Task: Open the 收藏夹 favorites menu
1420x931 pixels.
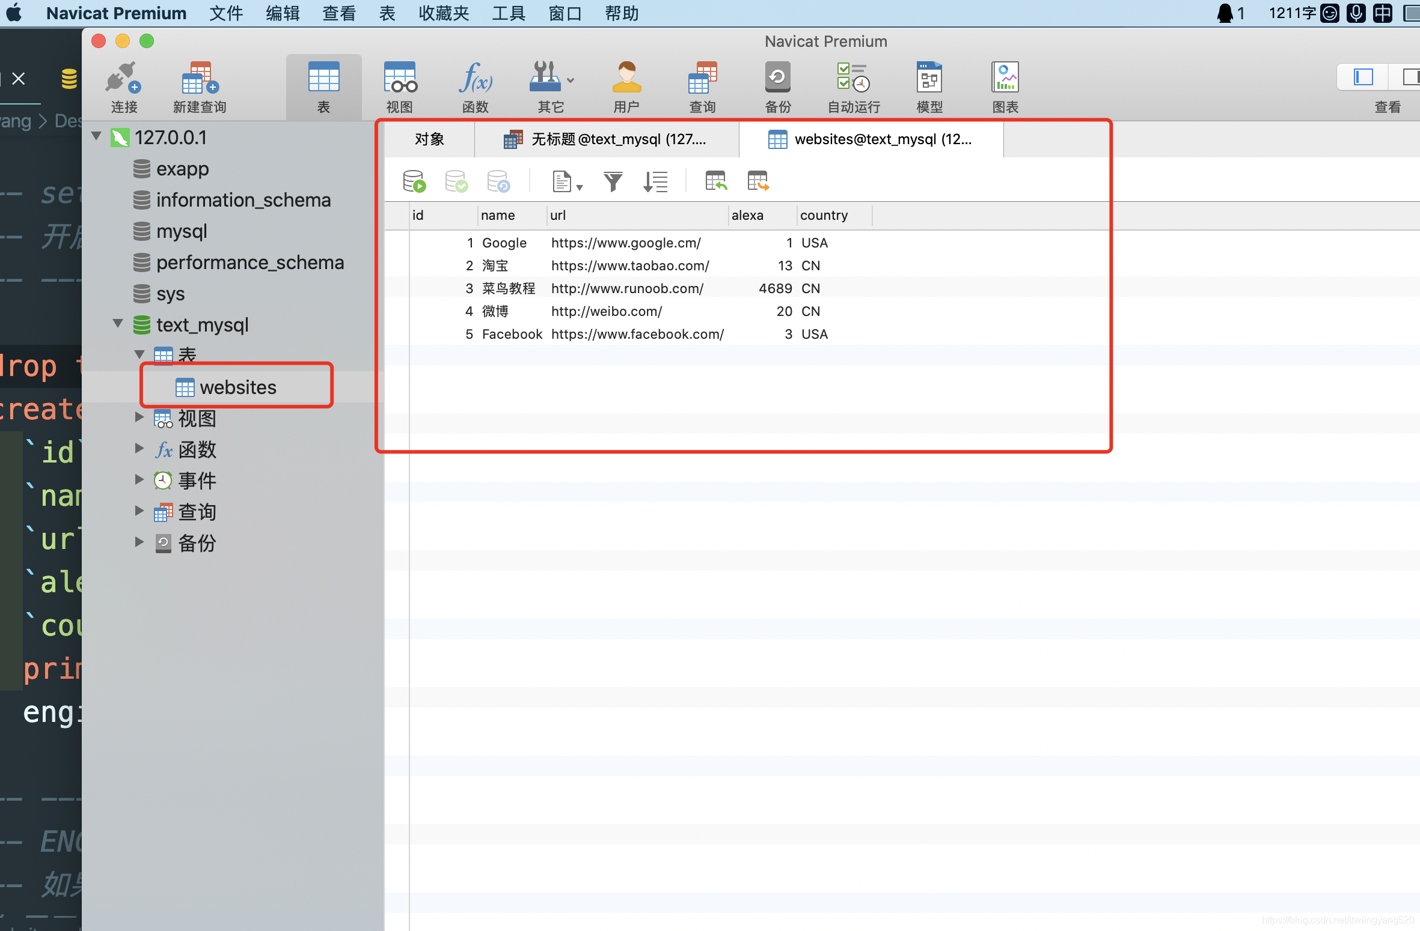Action: (x=444, y=13)
